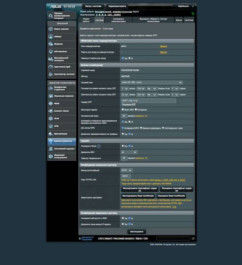This screenshot has height=265, width=242.
Task: Open DST end week '1st' dropdown
Action: tap(141, 95)
